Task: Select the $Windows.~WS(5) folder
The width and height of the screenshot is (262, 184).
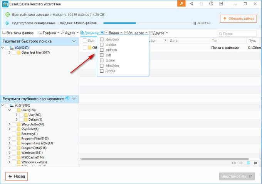Action: 34,162
